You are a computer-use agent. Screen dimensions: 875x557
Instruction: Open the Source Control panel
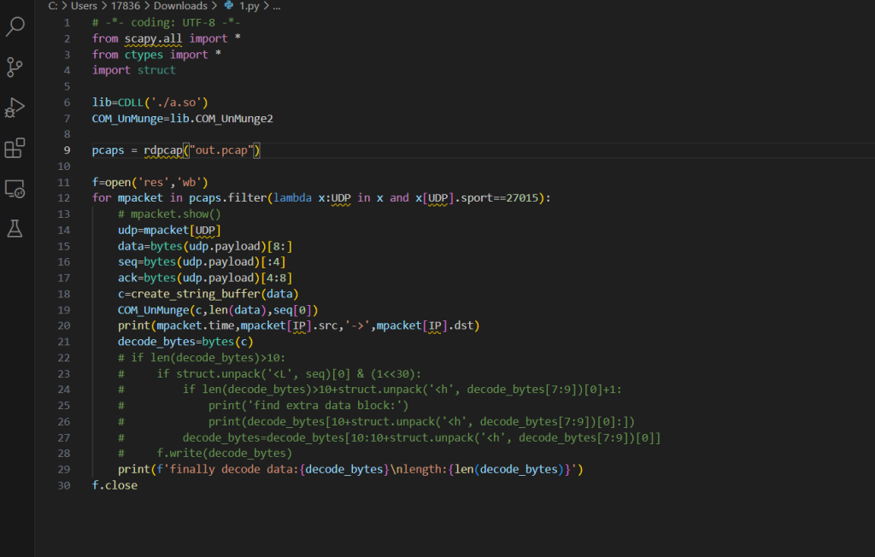(x=15, y=67)
